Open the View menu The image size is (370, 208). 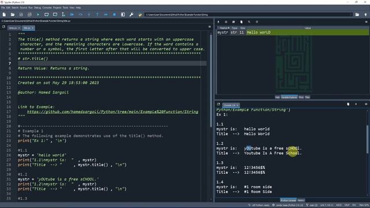[x=72, y=8]
